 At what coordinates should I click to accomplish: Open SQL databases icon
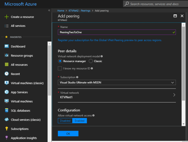tap(6, 111)
